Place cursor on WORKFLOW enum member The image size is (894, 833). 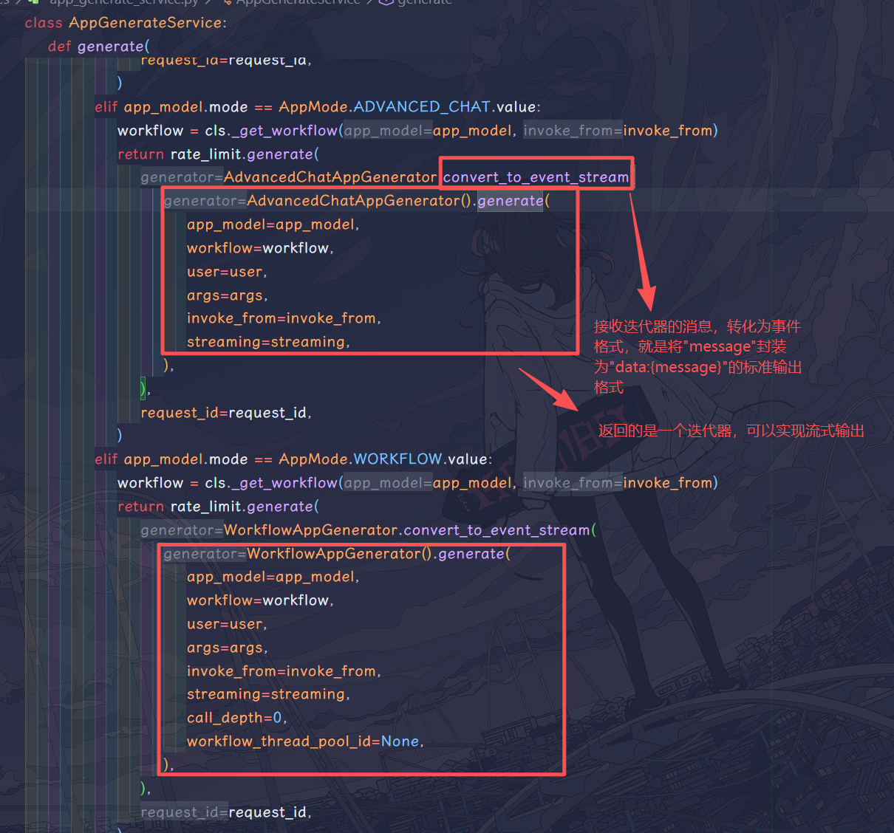tap(397, 459)
